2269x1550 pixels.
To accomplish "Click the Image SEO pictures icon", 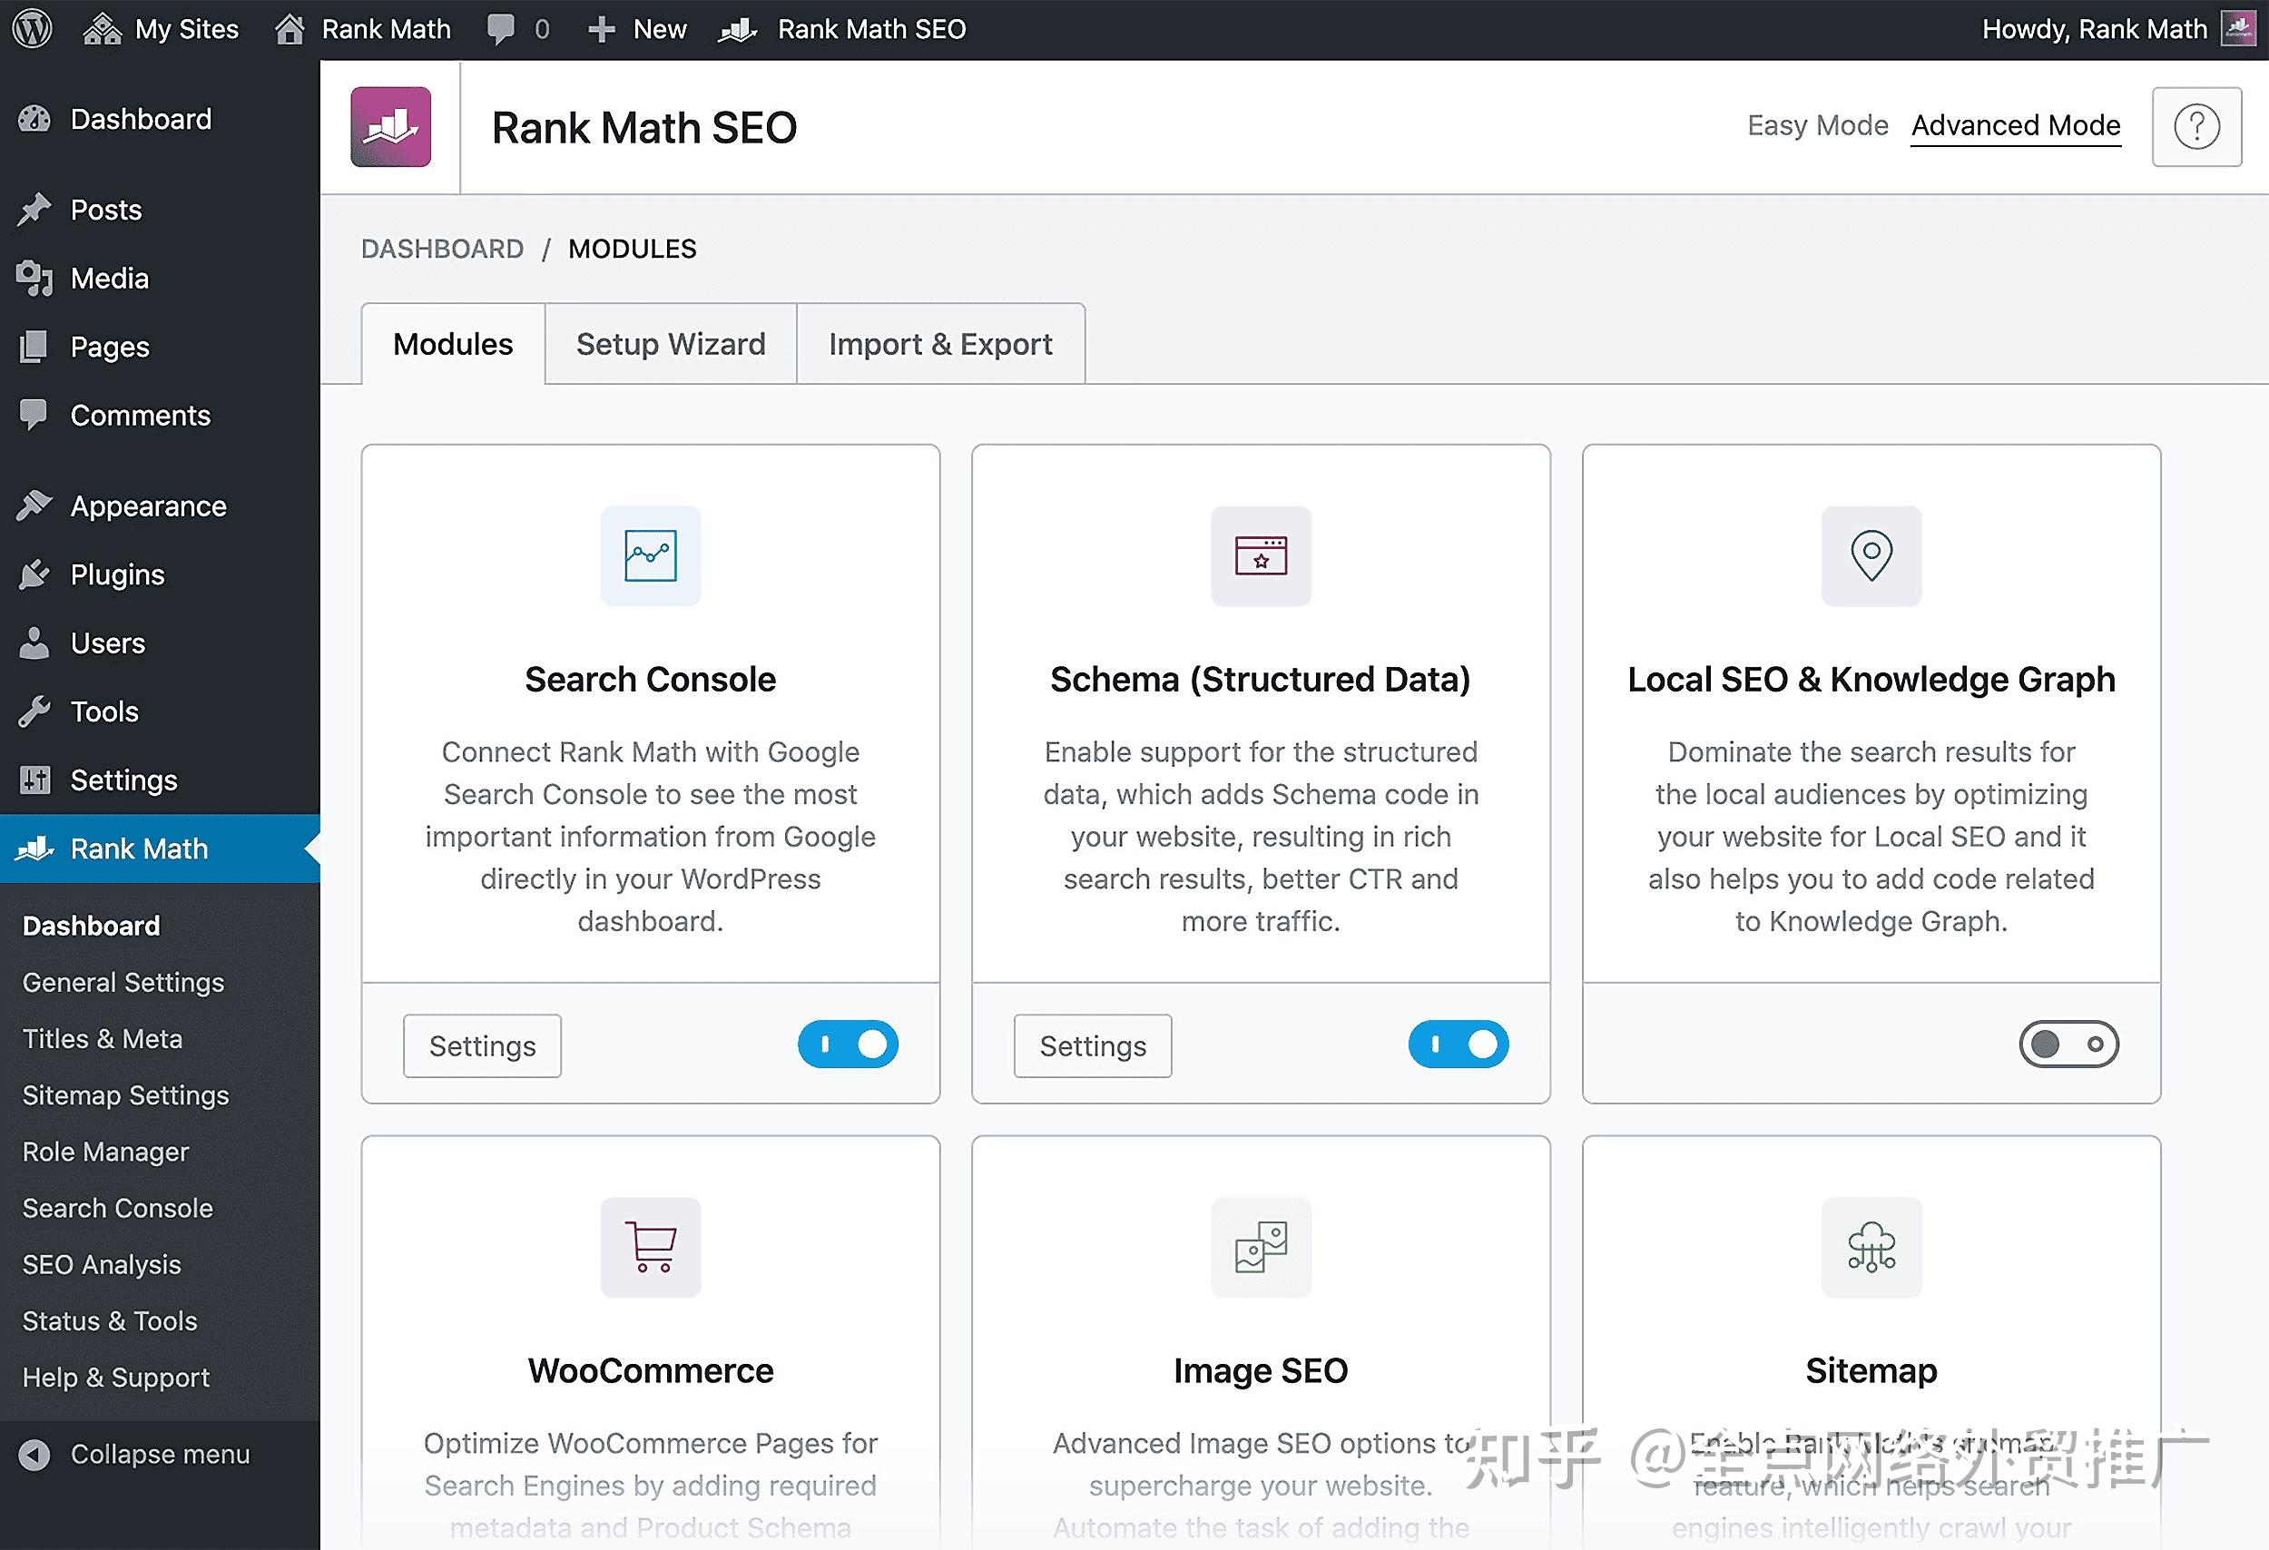I will coord(1261,1246).
